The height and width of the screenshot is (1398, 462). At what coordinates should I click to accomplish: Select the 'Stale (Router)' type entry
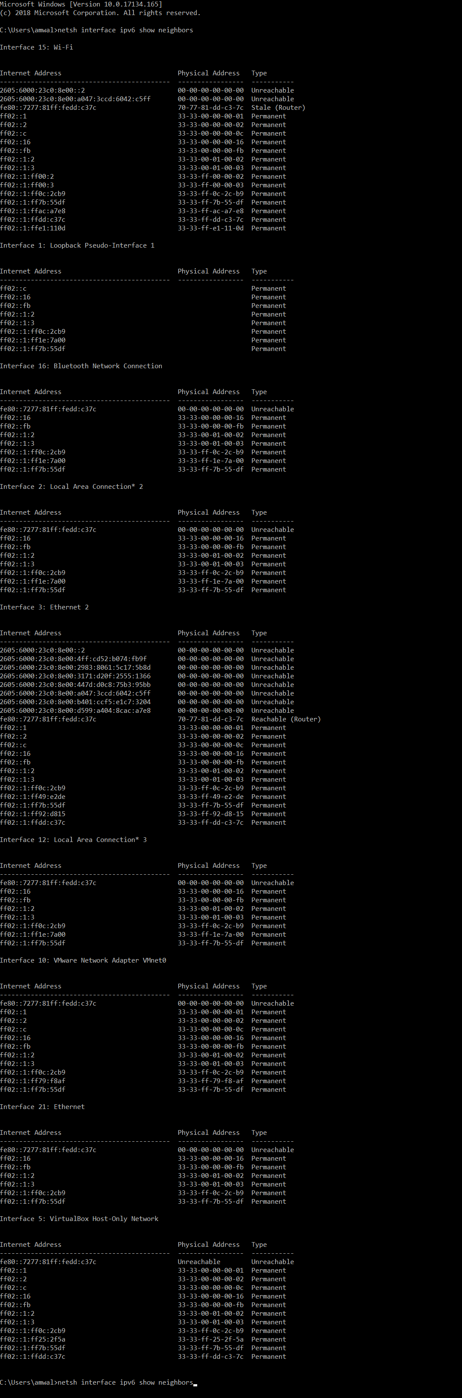click(x=278, y=107)
